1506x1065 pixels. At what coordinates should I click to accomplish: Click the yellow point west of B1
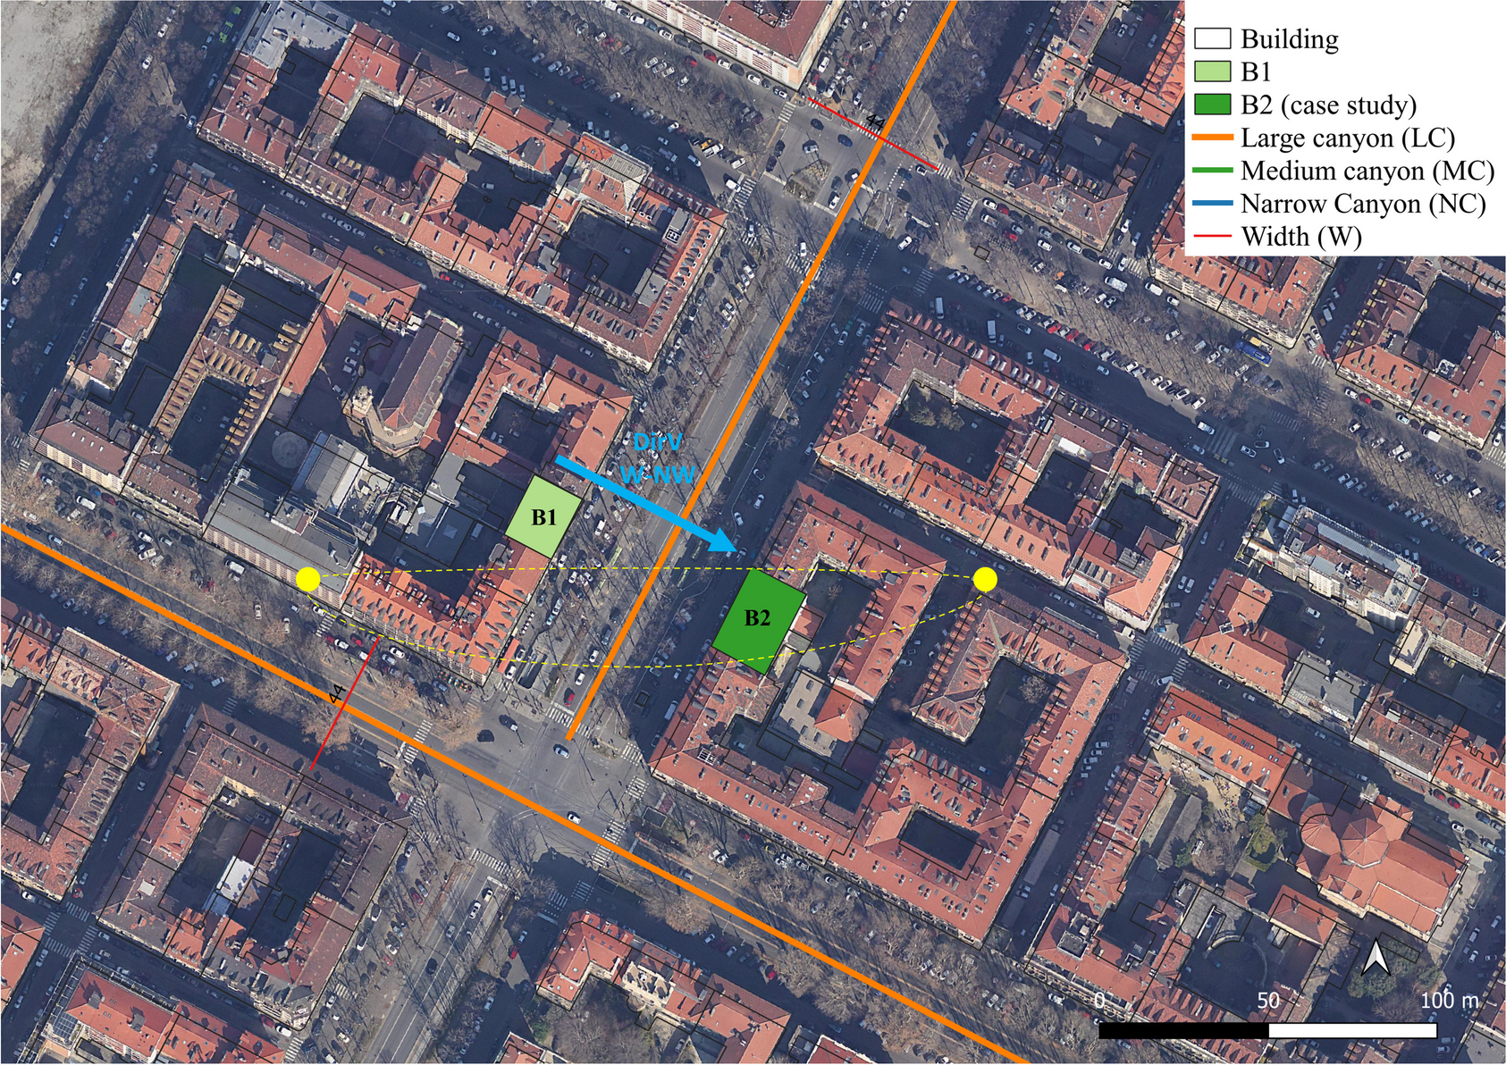click(x=308, y=579)
